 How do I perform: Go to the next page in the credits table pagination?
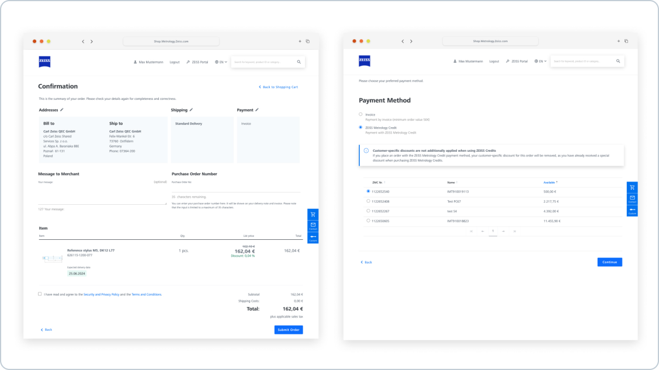pos(503,231)
